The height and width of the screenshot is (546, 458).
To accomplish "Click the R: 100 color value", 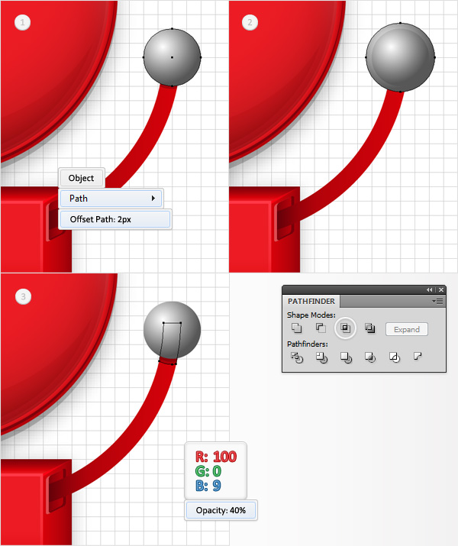I will tap(216, 457).
